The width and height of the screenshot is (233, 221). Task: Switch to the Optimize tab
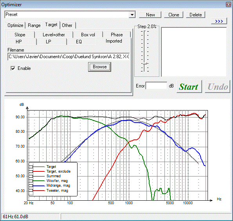(15, 25)
